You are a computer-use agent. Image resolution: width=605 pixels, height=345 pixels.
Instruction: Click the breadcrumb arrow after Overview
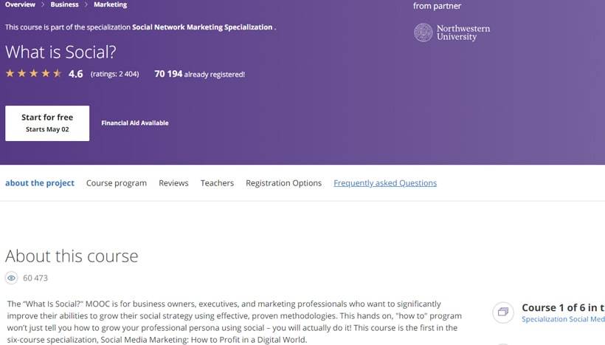click(x=43, y=5)
